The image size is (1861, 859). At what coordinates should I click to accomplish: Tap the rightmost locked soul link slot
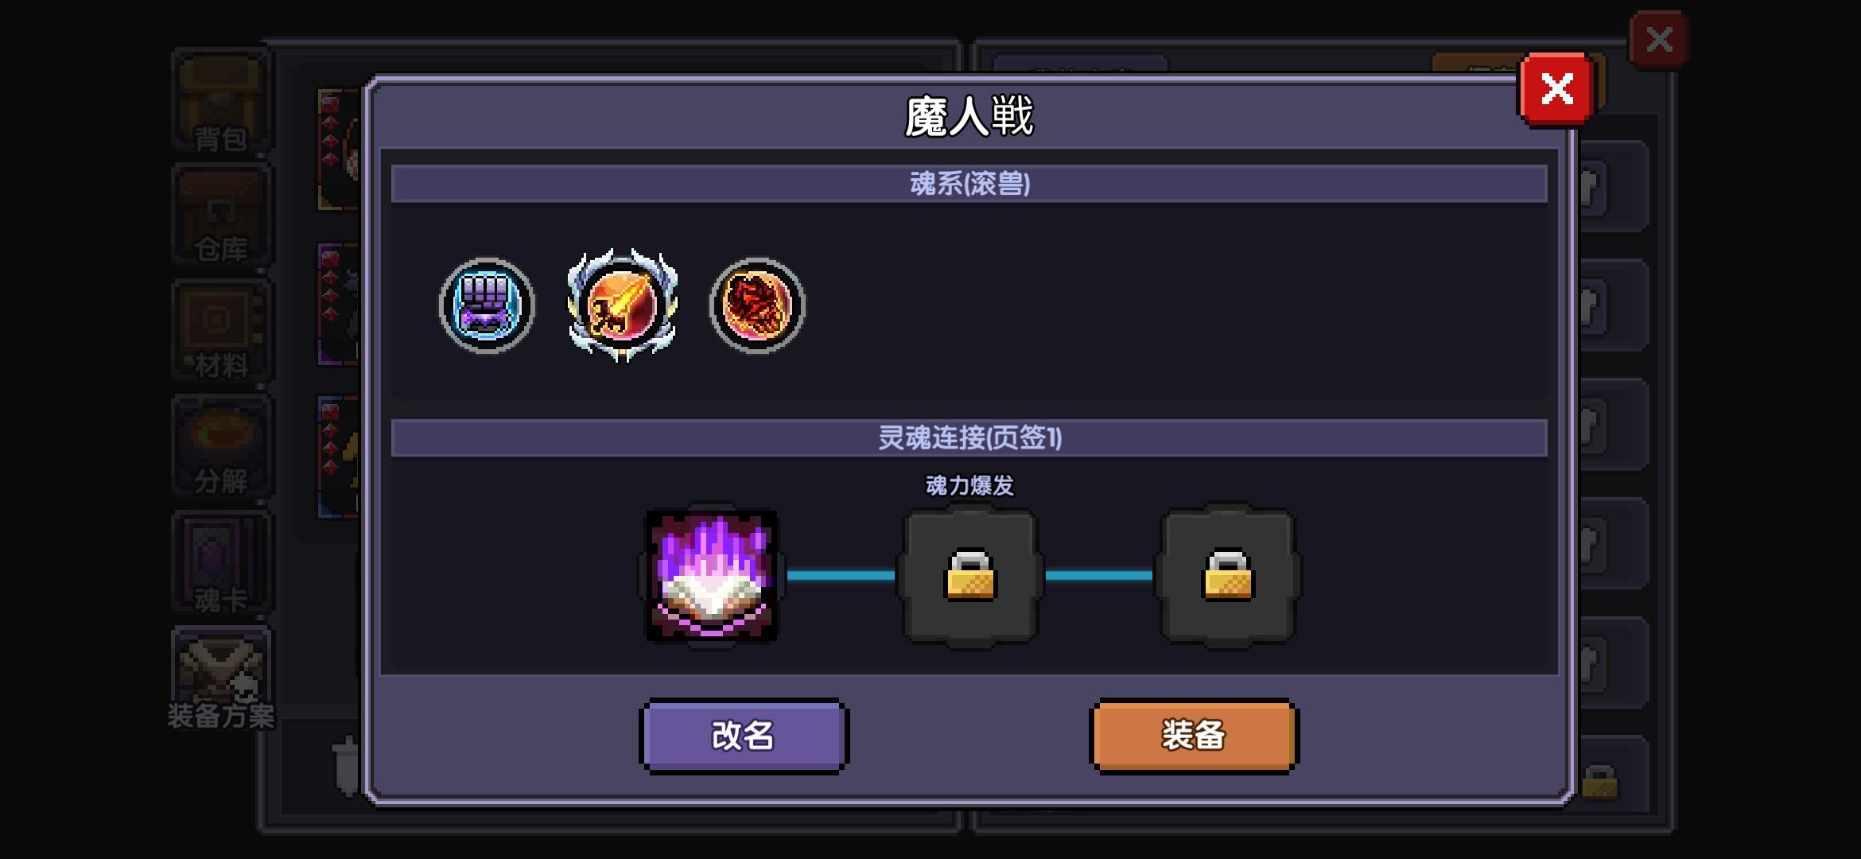(1227, 575)
